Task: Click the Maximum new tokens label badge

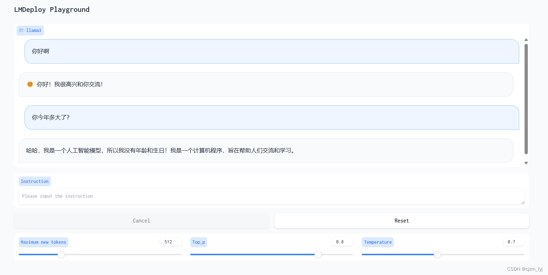Action: tap(43, 242)
